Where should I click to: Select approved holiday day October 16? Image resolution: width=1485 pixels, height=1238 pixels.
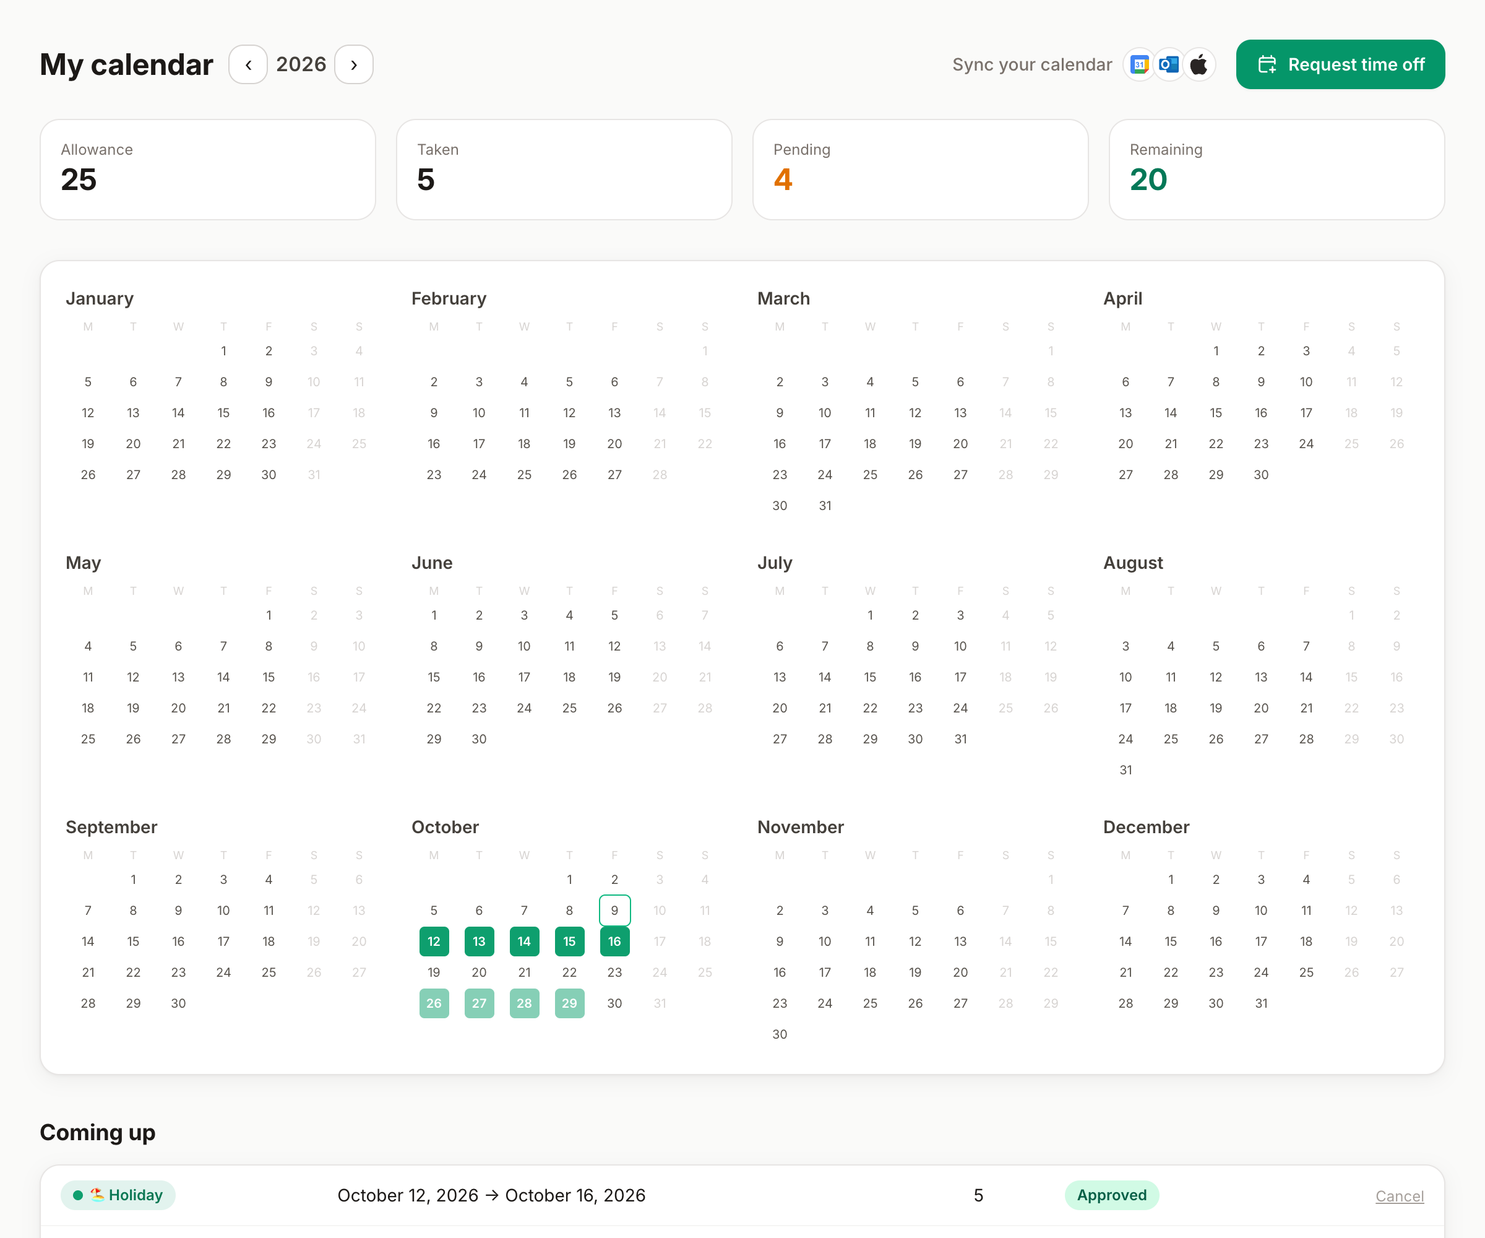coord(614,941)
